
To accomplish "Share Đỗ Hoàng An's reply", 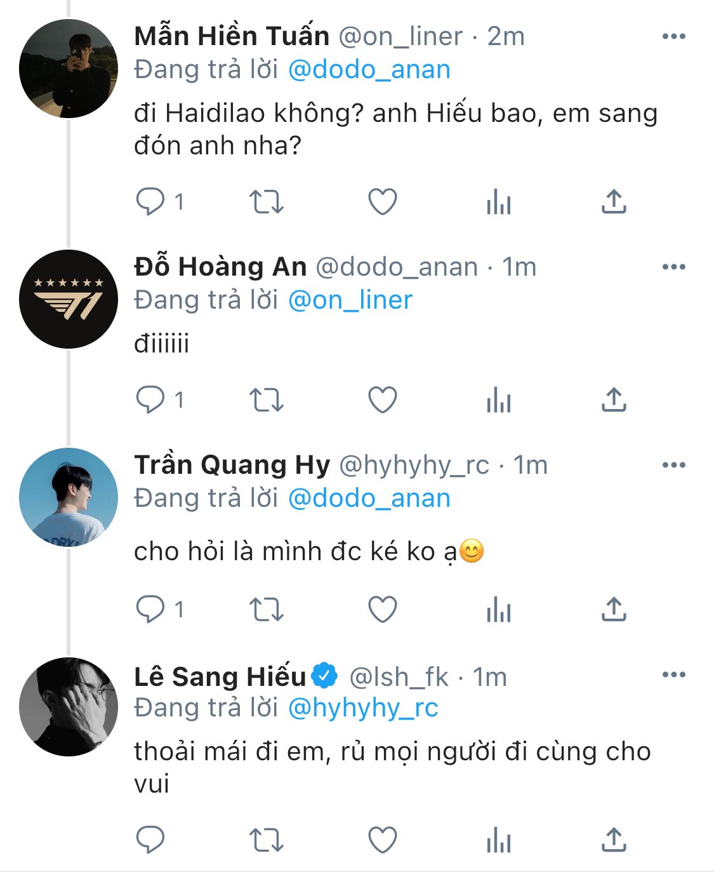I will point(614,401).
